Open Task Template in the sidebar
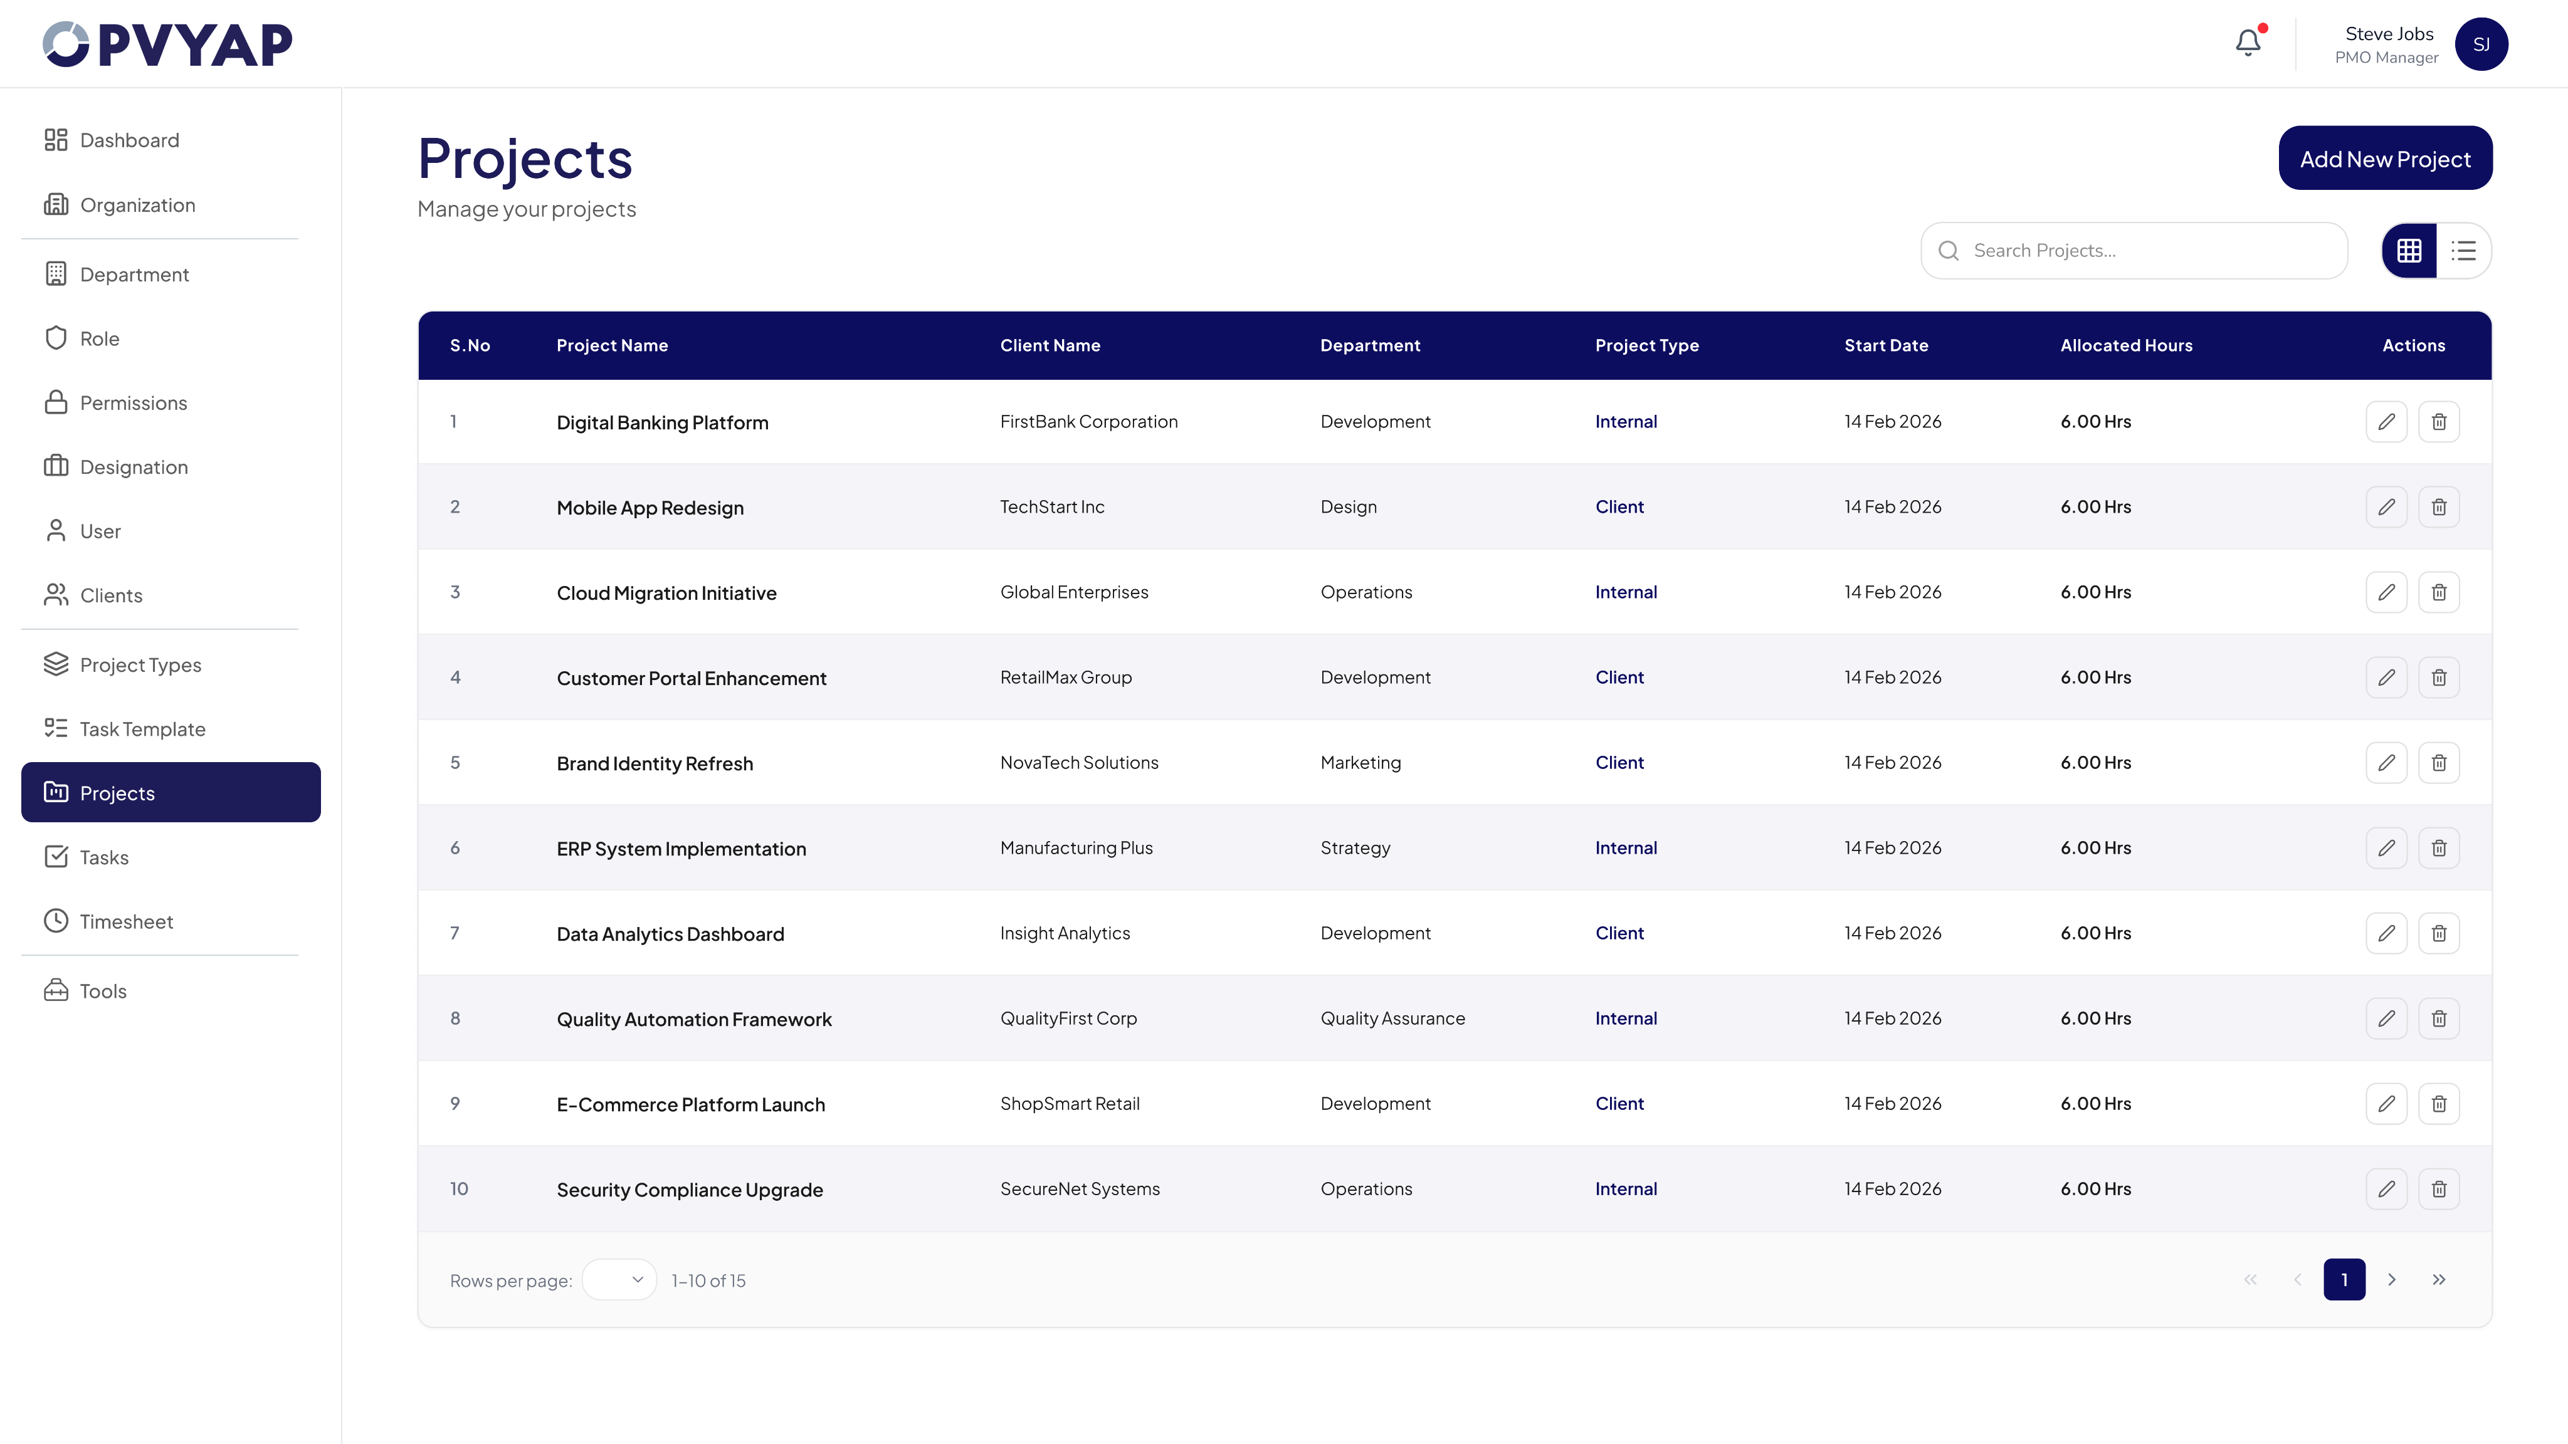This screenshot has height=1444, width=2568. click(x=142, y=730)
